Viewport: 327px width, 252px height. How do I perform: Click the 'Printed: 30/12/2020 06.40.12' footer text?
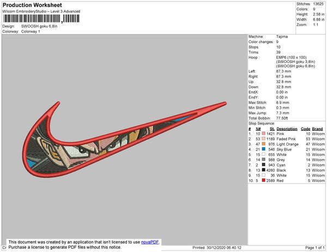(x=217, y=248)
